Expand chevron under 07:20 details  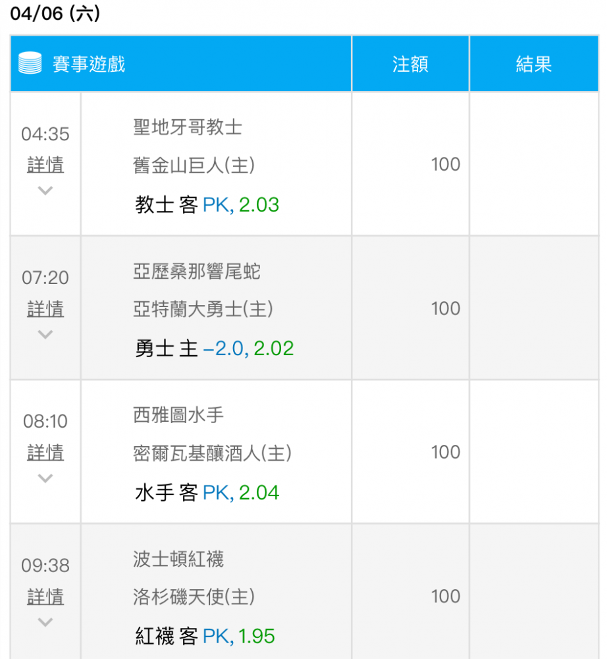tap(45, 334)
